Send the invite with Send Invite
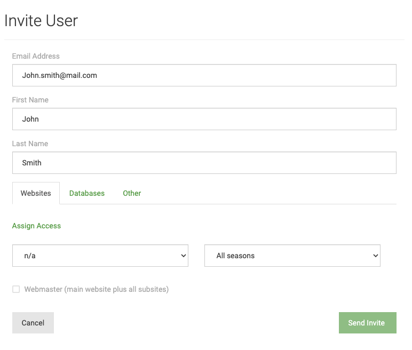412x350 pixels. click(x=367, y=323)
